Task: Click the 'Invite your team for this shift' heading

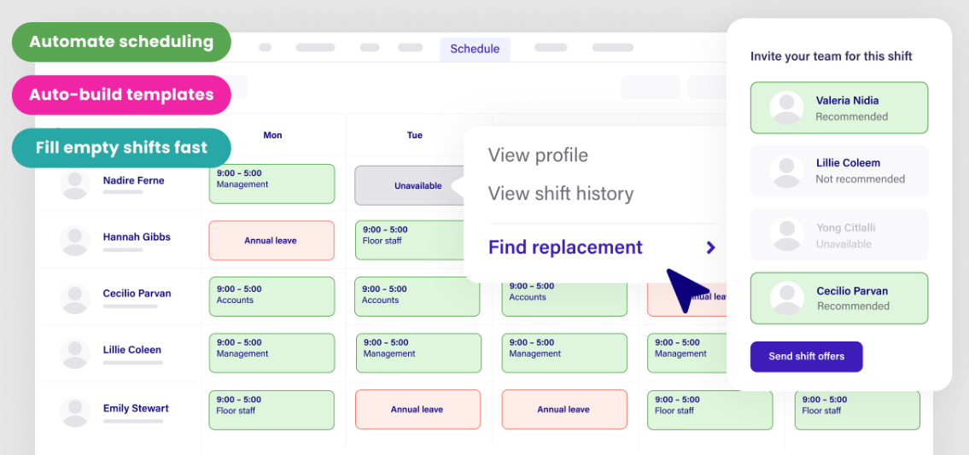Action: click(x=832, y=56)
